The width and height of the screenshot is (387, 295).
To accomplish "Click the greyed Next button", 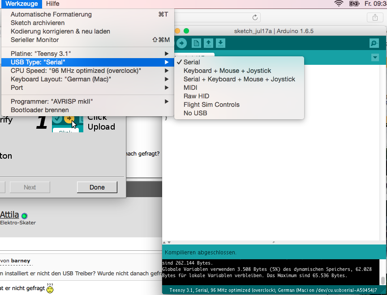I will point(30,187).
